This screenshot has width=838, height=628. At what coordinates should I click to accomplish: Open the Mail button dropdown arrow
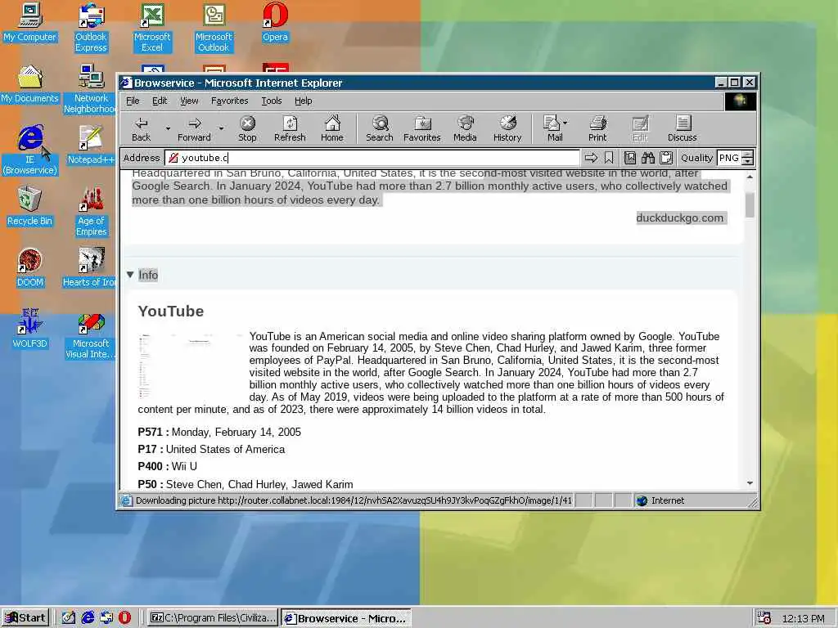tap(565, 123)
